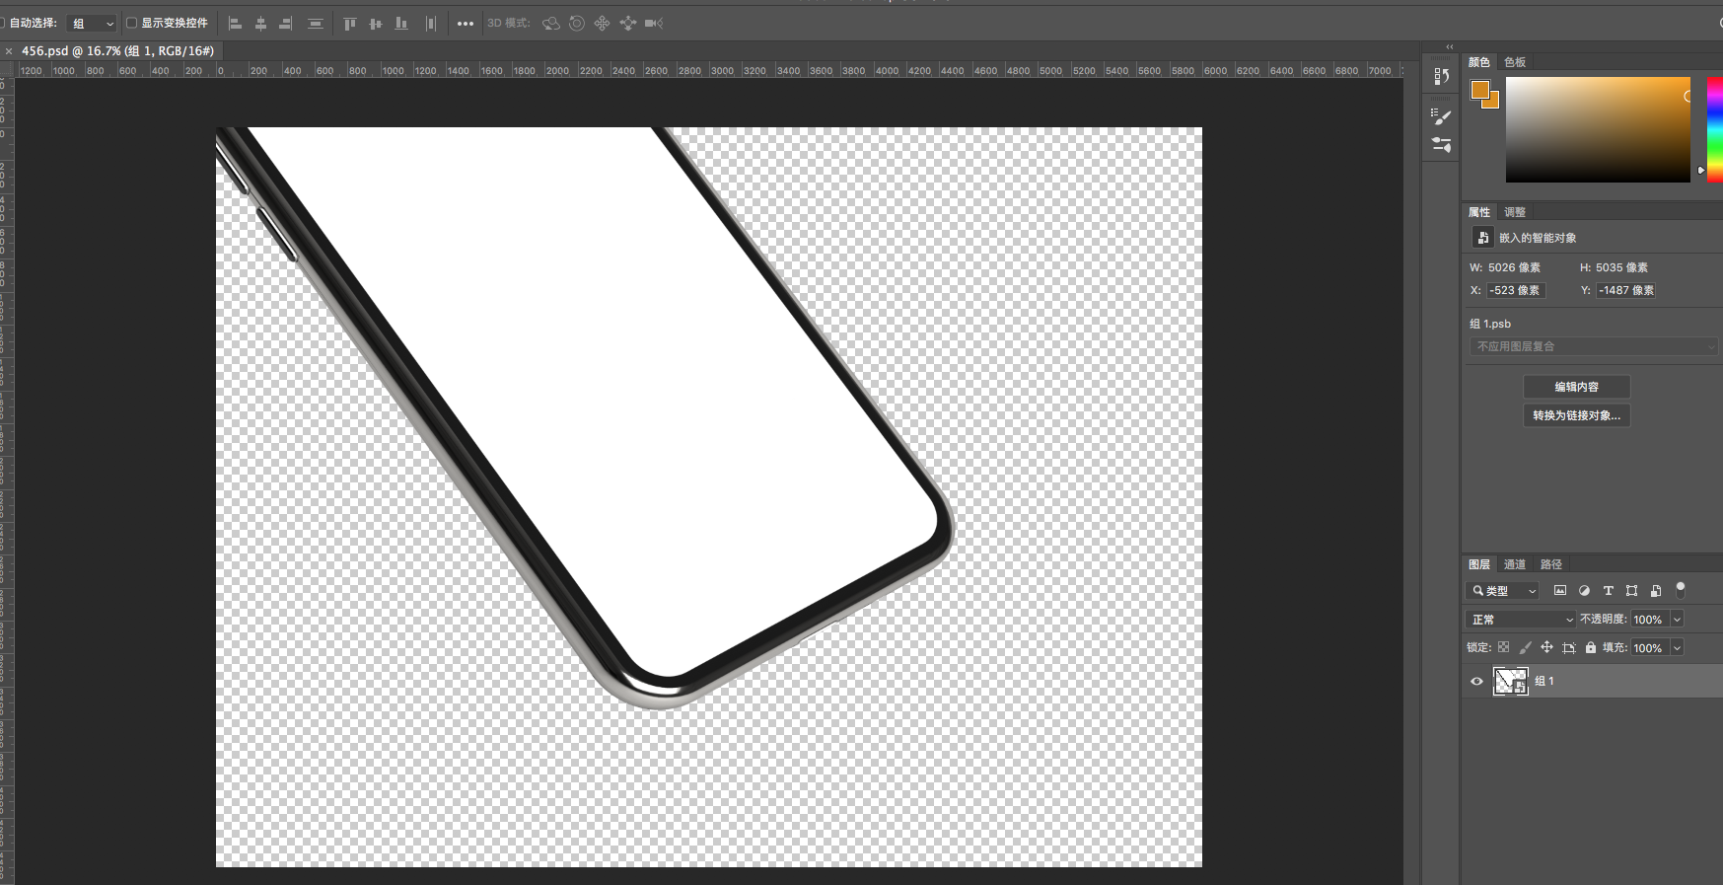Image resolution: width=1723 pixels, height=885 pixels.
Task: Switch to the 颜色 tab
Action: (1479, 62)
